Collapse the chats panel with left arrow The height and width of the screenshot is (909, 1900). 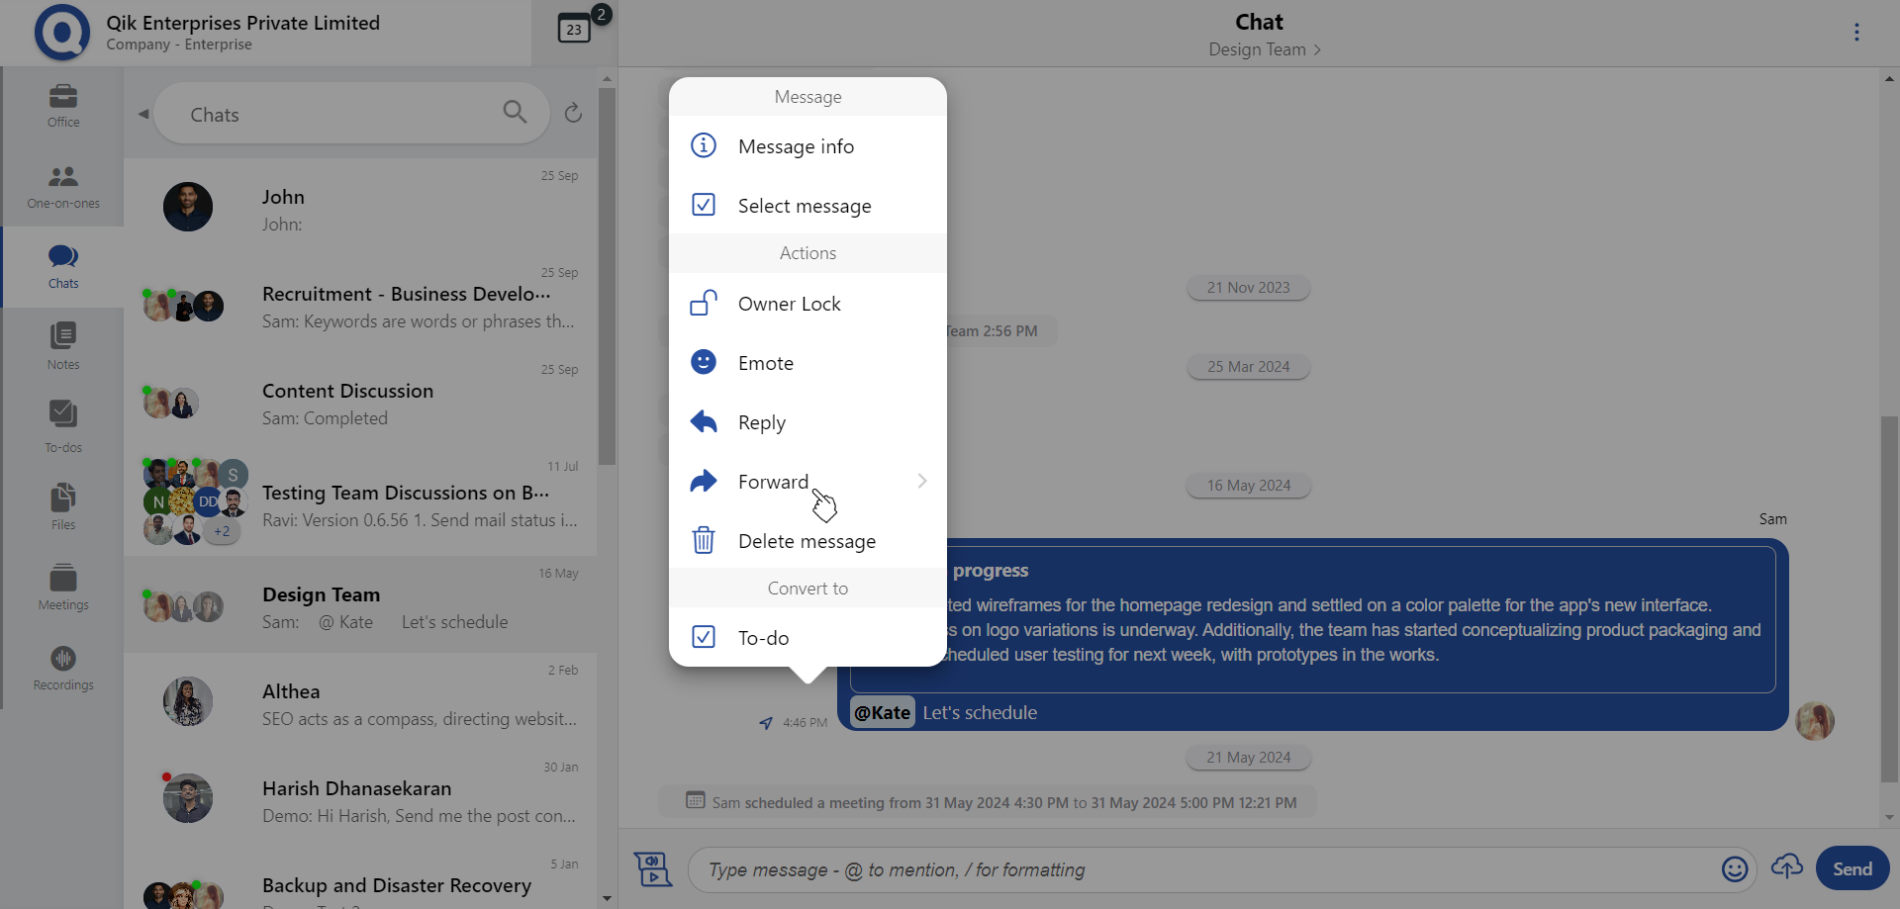(x=143, y=114)
